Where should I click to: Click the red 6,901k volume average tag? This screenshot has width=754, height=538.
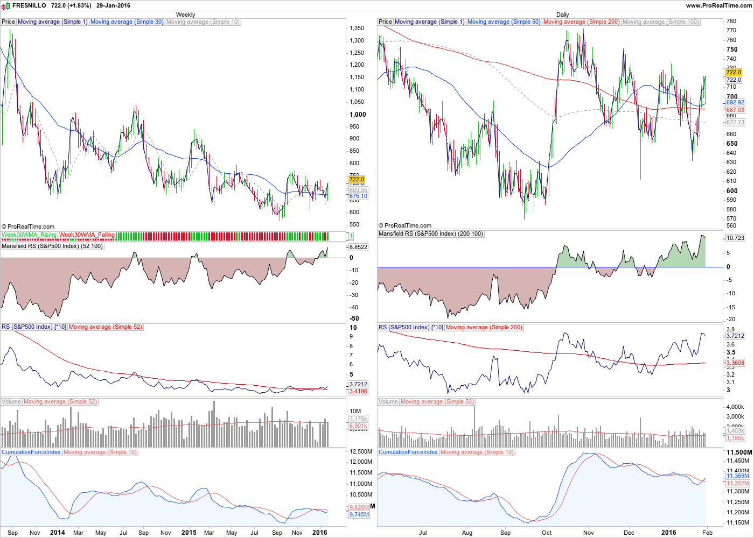[x=359, y=426]
